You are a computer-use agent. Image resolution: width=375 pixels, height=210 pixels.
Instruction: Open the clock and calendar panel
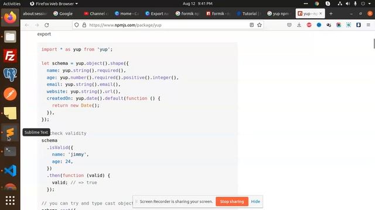[x=197, y=3]
